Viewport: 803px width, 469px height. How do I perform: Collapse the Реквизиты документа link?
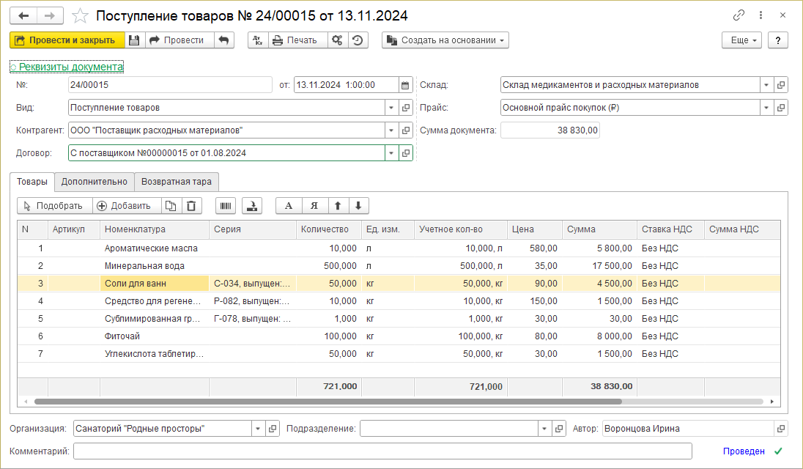click(67, 67)
